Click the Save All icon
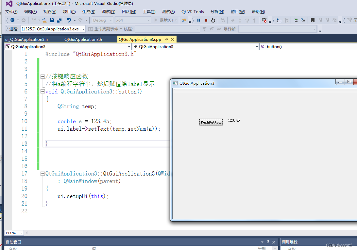 tap(59, 20)
